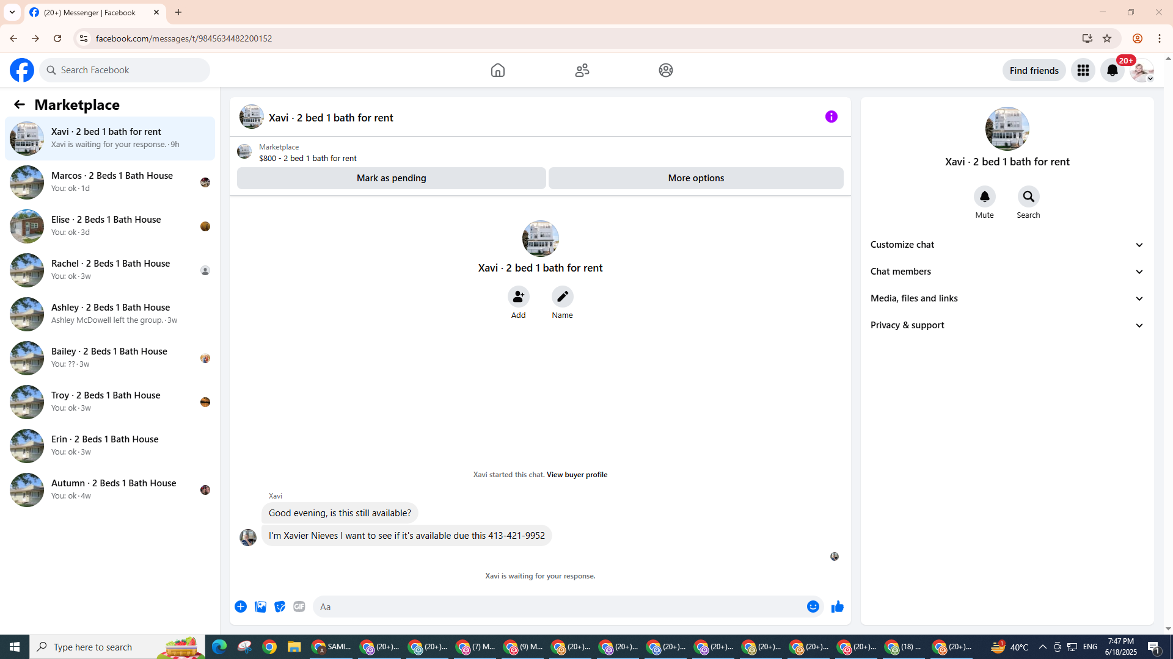Bookmark this page with star icon

[x=1107, y=38]
